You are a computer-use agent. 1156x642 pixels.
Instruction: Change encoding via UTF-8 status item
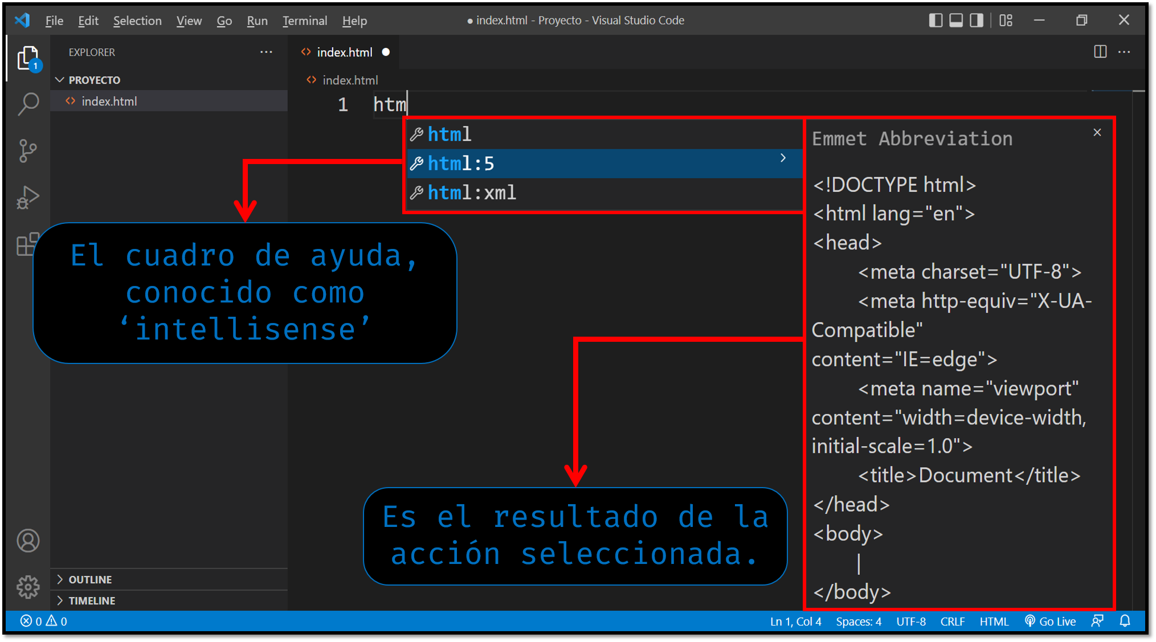pos(910,621)
